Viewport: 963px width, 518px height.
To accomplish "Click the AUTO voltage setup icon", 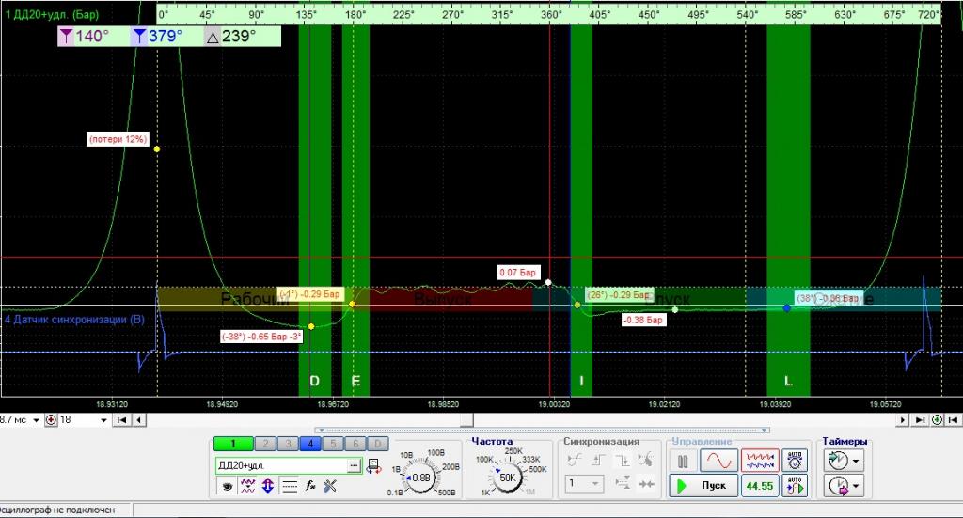I will [795, 461].
